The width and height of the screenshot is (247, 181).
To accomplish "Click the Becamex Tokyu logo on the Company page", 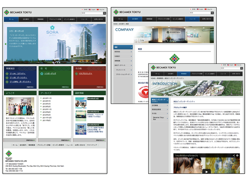I will 127,12.
